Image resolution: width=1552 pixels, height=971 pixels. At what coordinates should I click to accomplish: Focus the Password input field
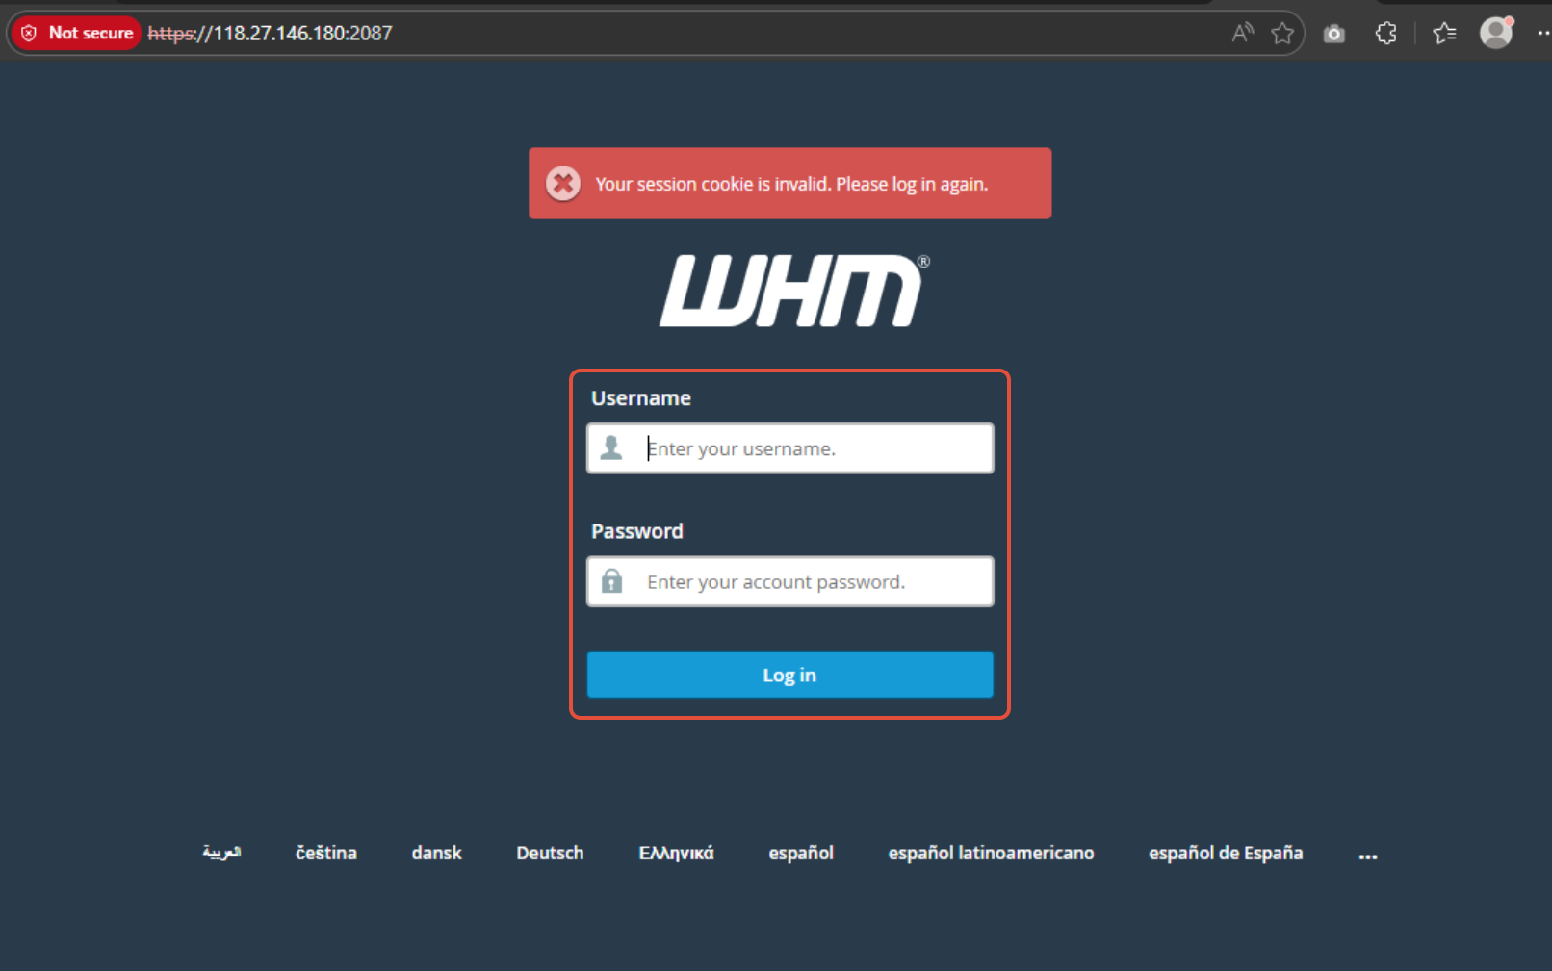790,581
